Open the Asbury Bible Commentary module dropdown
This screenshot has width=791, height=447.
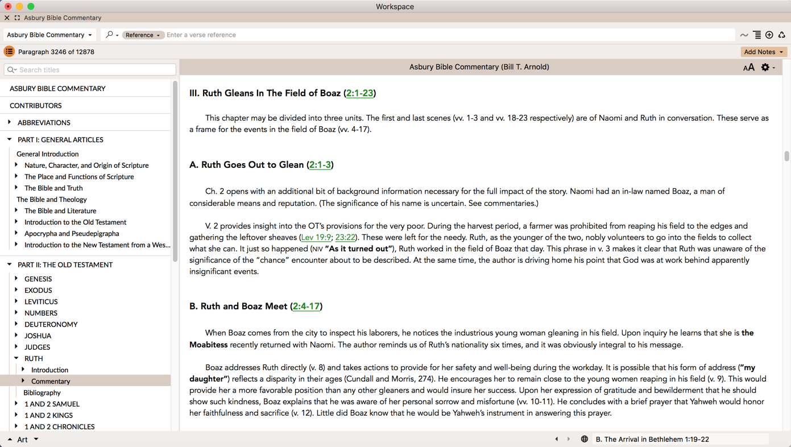click(49, 35)
